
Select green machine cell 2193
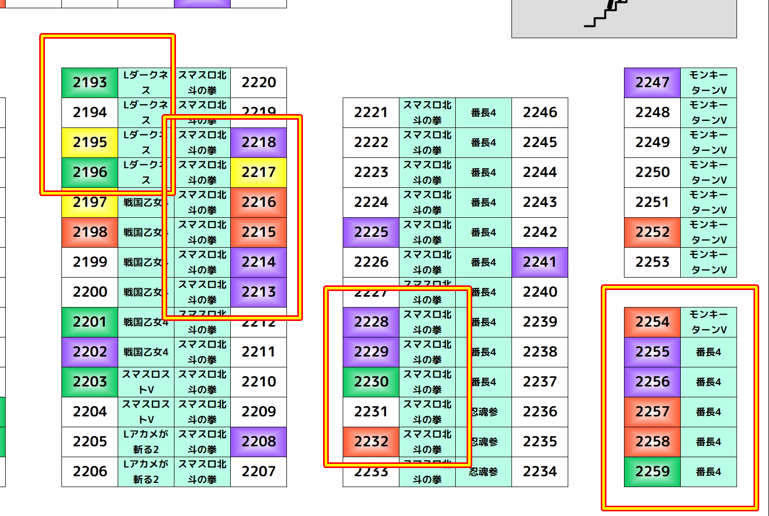[x=90, y=83]
